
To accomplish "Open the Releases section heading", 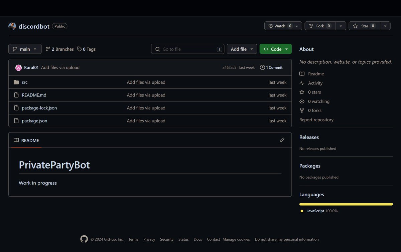I will (309, 137).
